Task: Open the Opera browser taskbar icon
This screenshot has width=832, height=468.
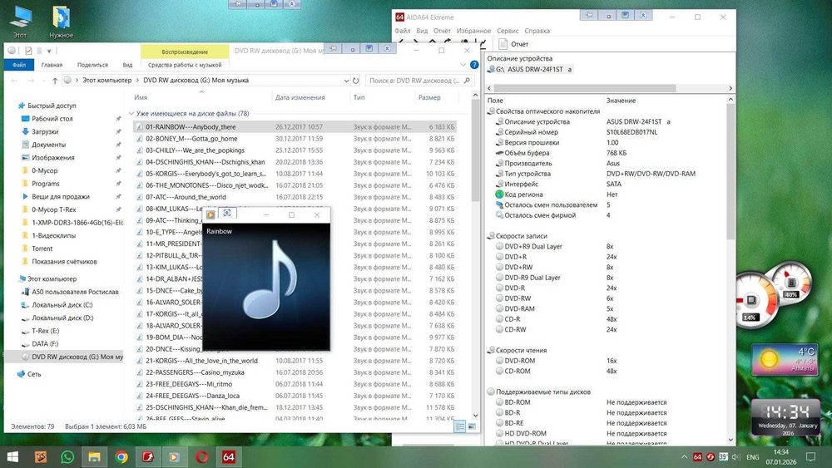Action: tap(201, 456)
